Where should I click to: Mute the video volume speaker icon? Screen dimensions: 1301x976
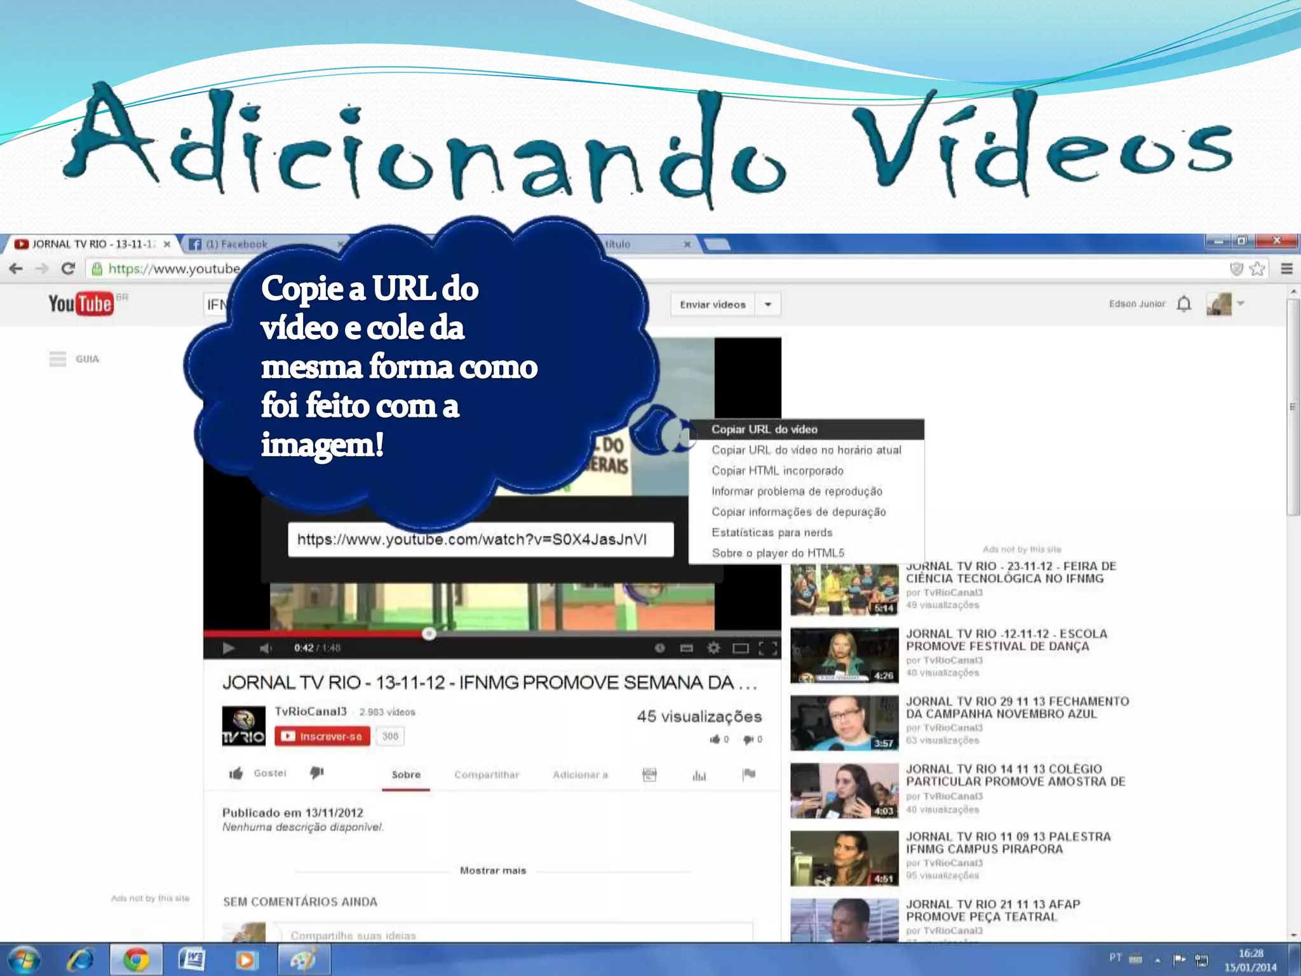tap(266, 647)
